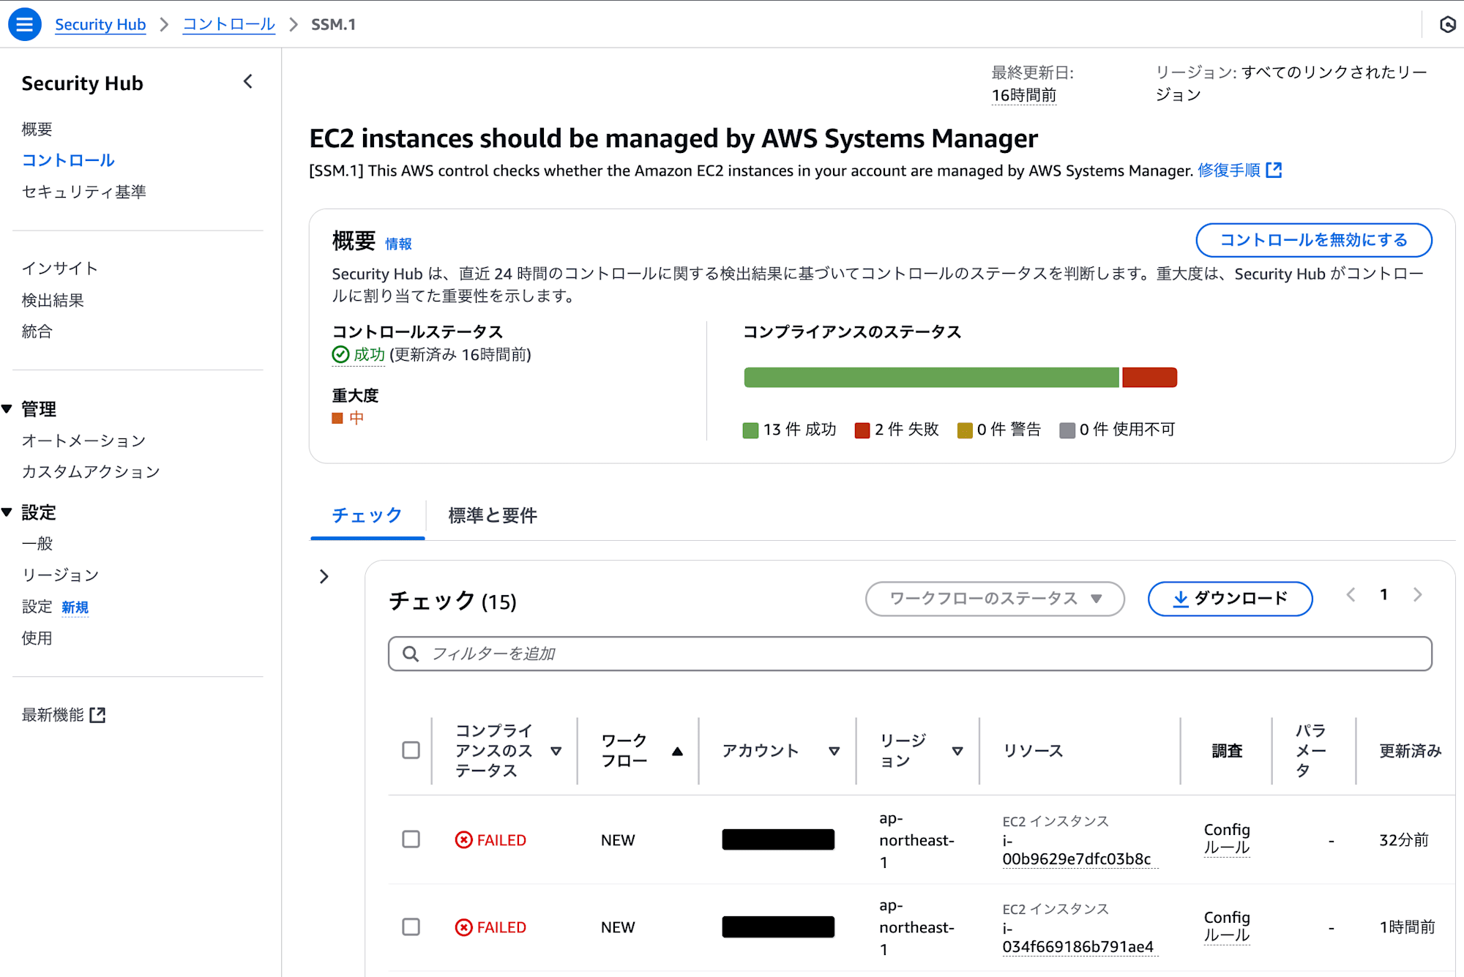The image size is (1464, 977).
Task: Focus the フィルターを追加 filter field
Action: (910, 654)
